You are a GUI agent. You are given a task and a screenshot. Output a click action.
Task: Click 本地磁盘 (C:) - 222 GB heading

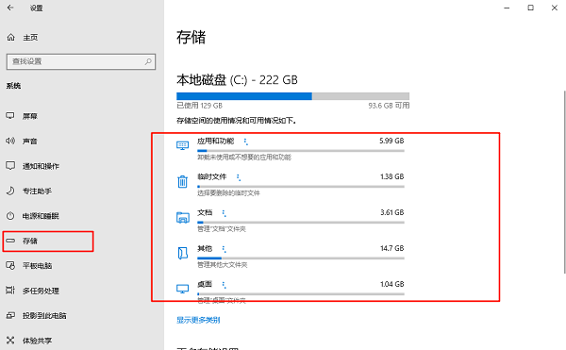(237, 80)
